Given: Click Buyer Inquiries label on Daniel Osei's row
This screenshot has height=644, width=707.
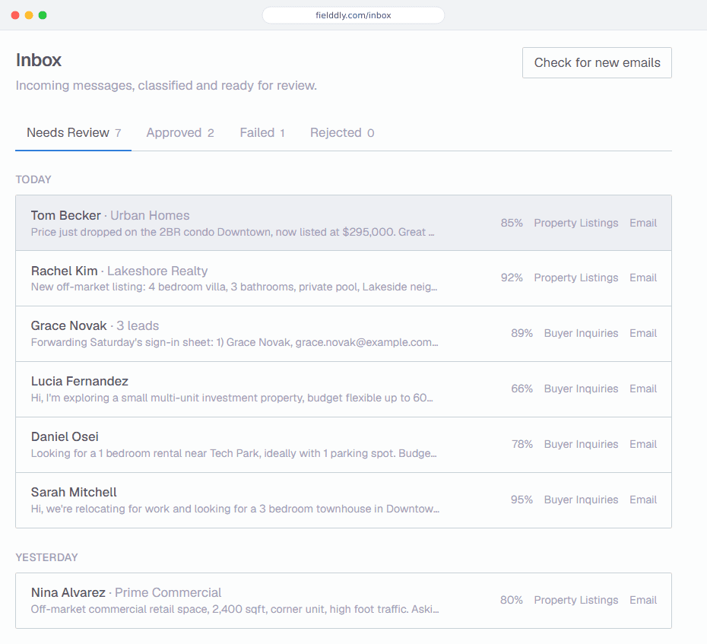Looking at the screenshot, I should [581, 444].
